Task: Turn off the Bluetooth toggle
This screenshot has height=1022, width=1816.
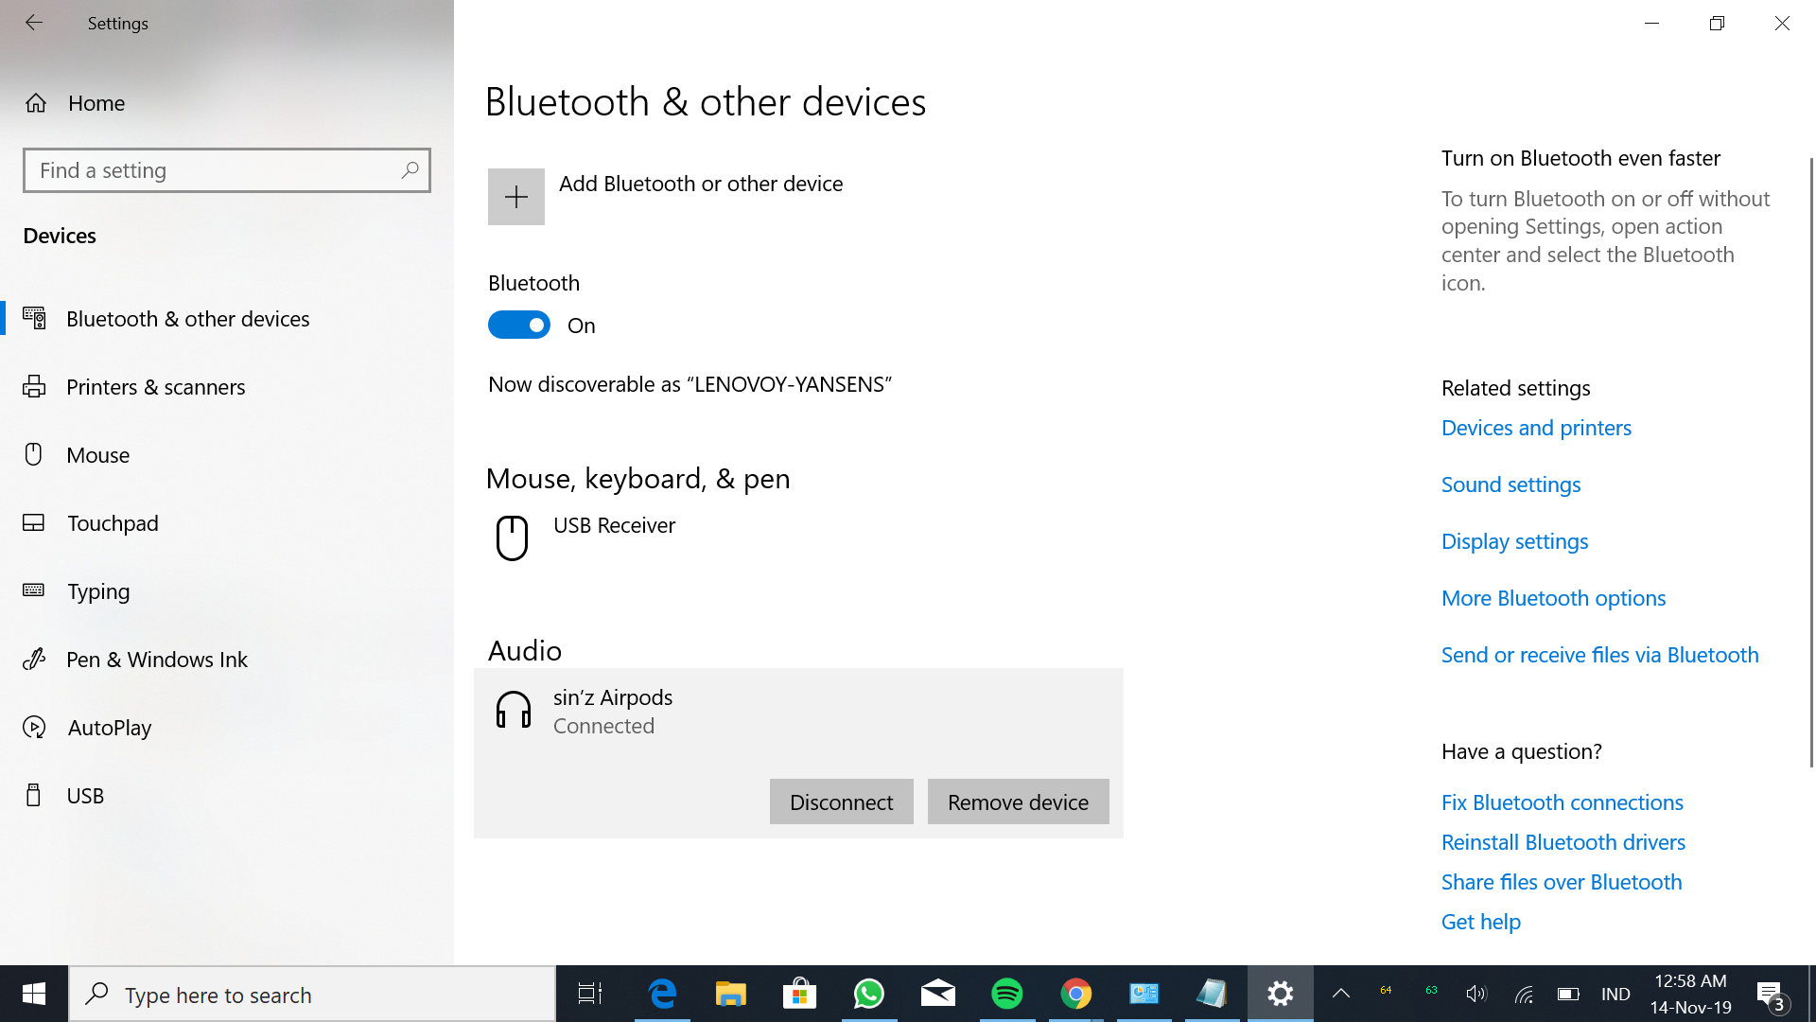Action: coord(519,326)
